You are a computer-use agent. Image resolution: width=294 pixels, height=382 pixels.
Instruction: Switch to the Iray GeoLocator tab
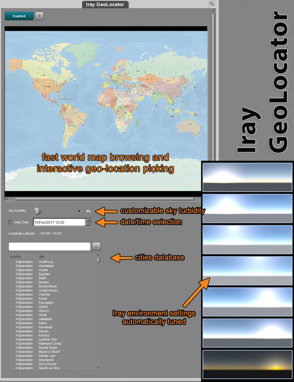tap(105, 5)
